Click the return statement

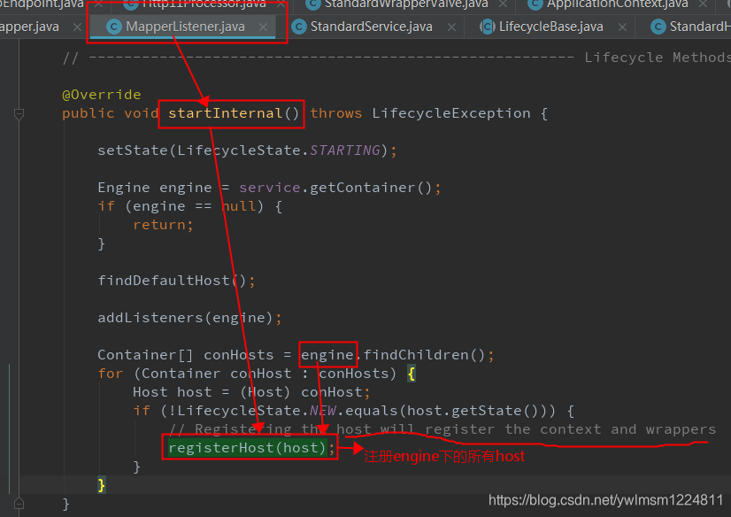click(163, 225)
